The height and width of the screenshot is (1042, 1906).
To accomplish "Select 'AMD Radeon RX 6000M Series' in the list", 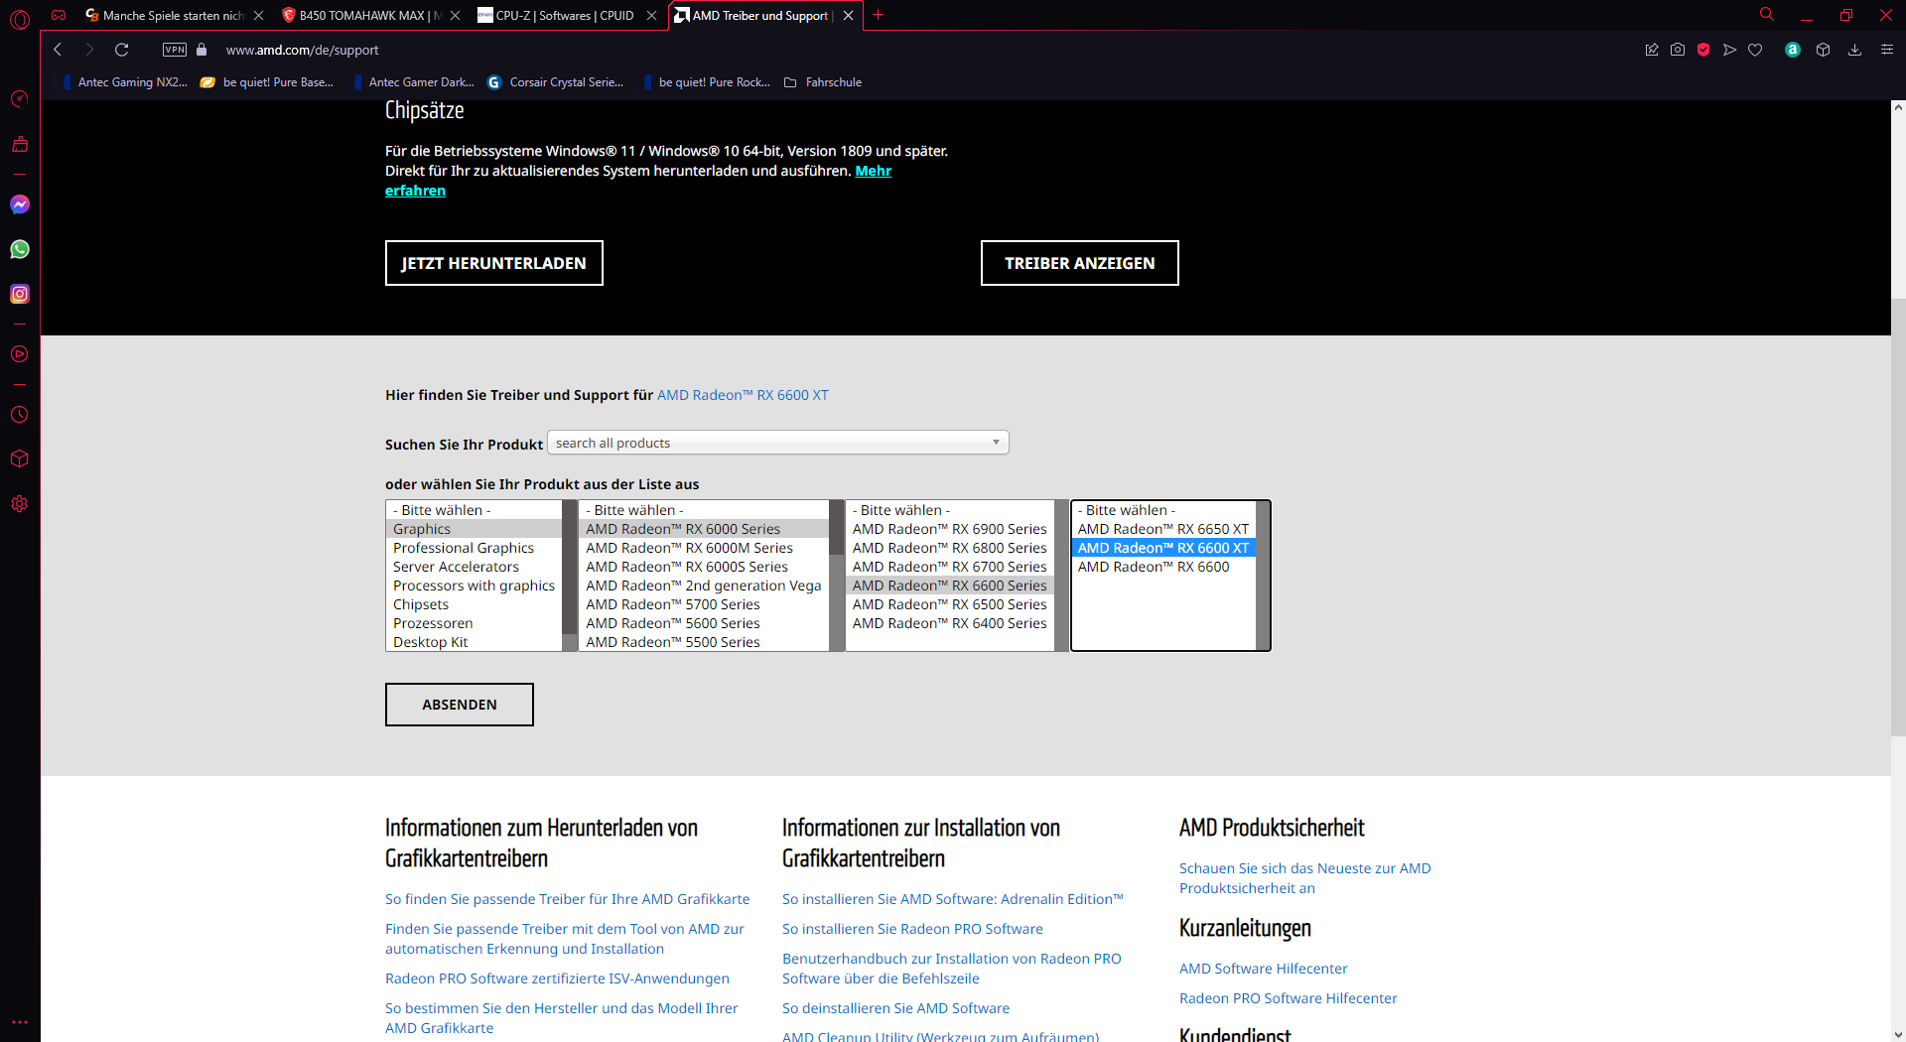I will tap(703, 548).
